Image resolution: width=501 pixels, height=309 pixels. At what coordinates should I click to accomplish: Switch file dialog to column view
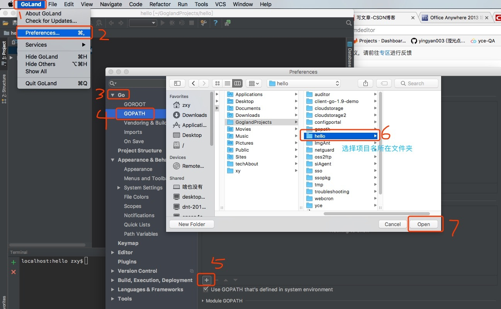pyautogui.click(x=238, y=83)
